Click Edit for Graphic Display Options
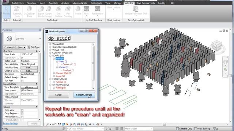The image size is (234, 131). click(x=29, y=71)
